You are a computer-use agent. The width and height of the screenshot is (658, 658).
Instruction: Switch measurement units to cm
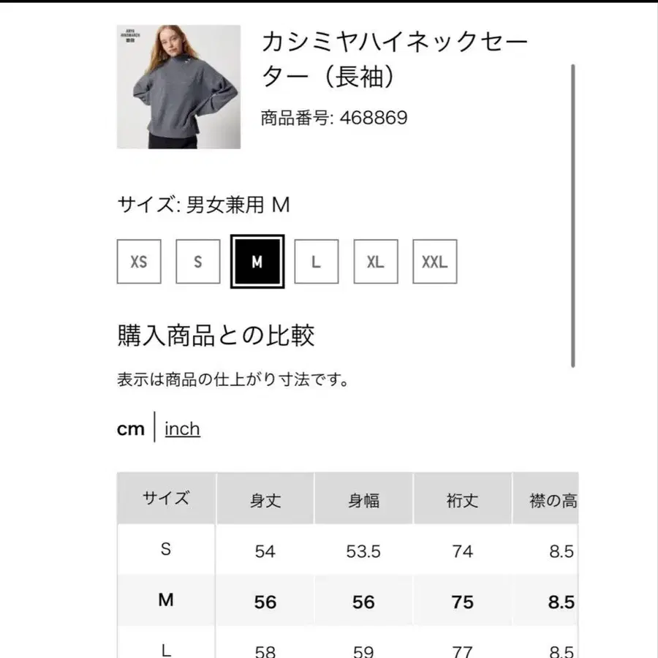[x=131, y=429]
